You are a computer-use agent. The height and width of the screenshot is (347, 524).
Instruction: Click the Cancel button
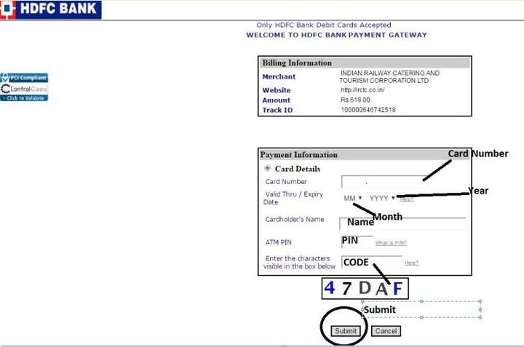pyautogui.click(x=386, y=331)
